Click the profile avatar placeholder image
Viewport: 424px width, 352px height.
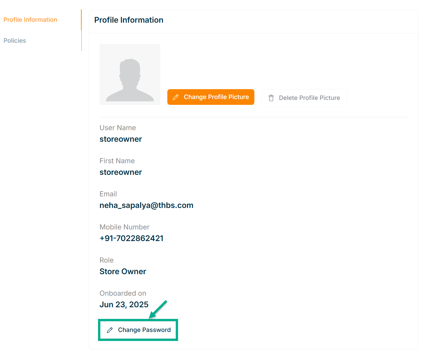(130, 74)
